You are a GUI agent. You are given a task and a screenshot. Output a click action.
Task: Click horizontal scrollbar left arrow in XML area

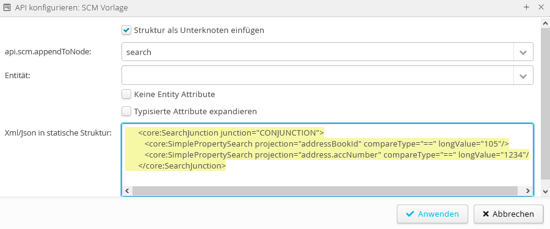[x=128, y=191]
